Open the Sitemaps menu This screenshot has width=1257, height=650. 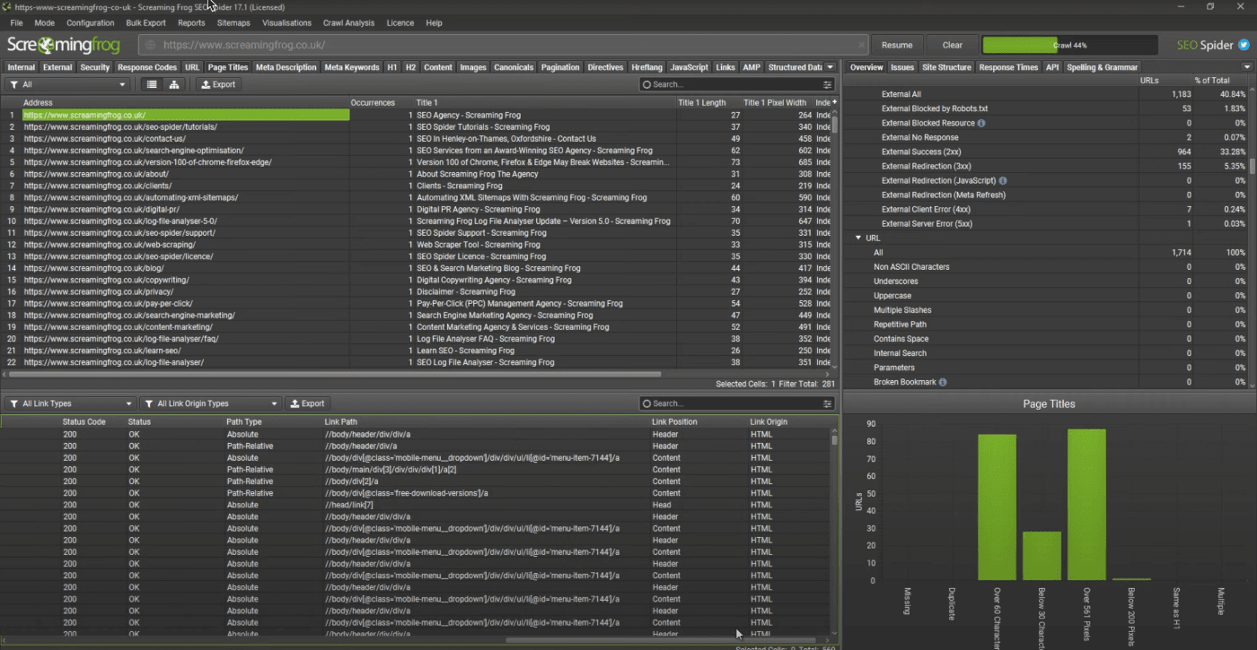(x=233, y=22)
